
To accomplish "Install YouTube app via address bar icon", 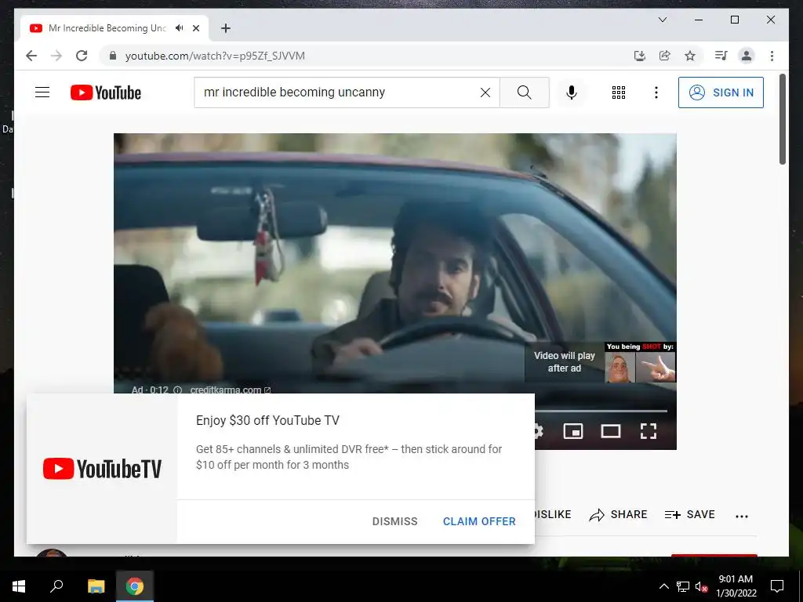I will pos(640,56).
